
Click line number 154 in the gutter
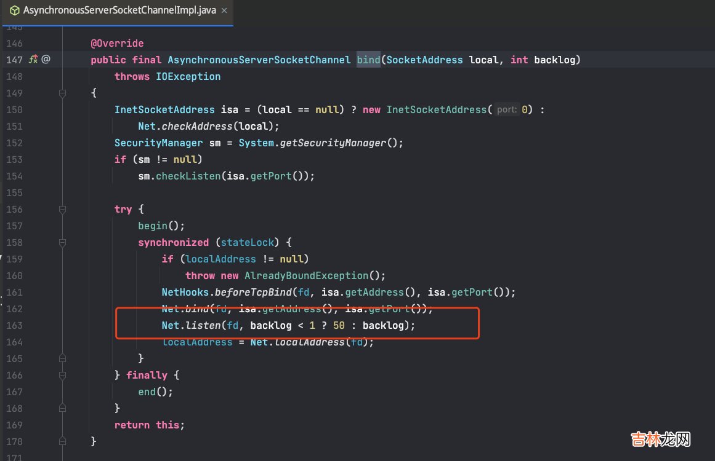[14, 176]
